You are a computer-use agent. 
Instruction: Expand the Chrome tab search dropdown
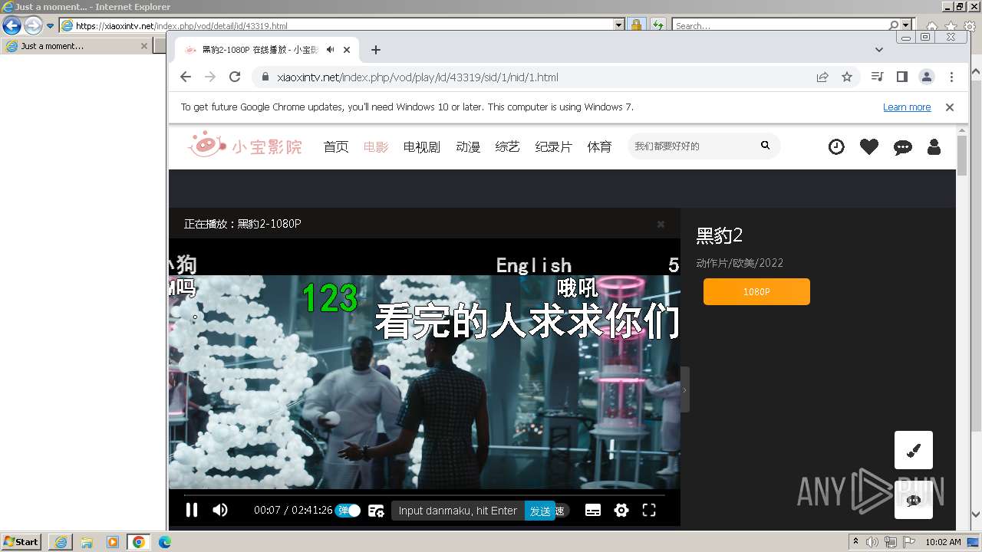pos(879,50)
